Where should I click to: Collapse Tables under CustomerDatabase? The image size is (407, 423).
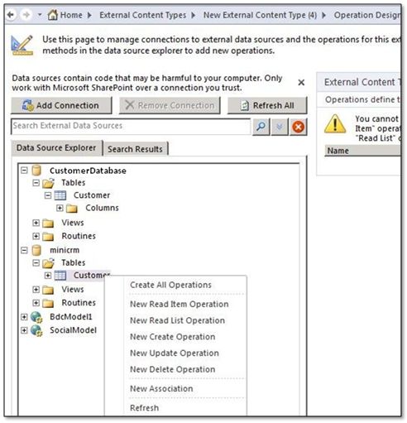coord(36,183)
